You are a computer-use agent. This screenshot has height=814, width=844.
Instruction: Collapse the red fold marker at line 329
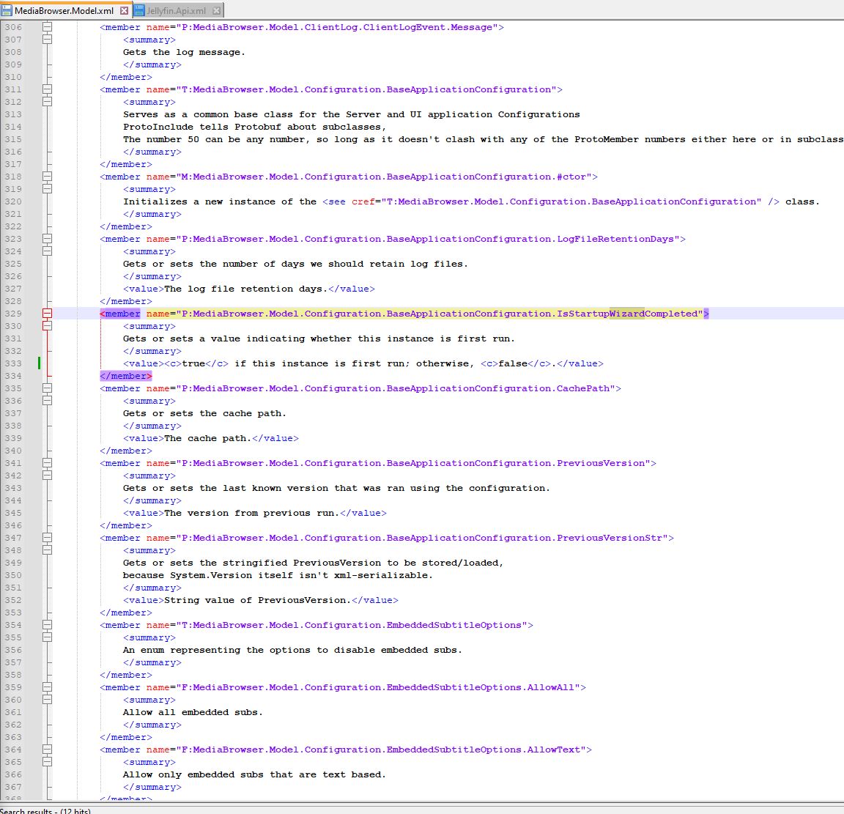click(48, 314)
